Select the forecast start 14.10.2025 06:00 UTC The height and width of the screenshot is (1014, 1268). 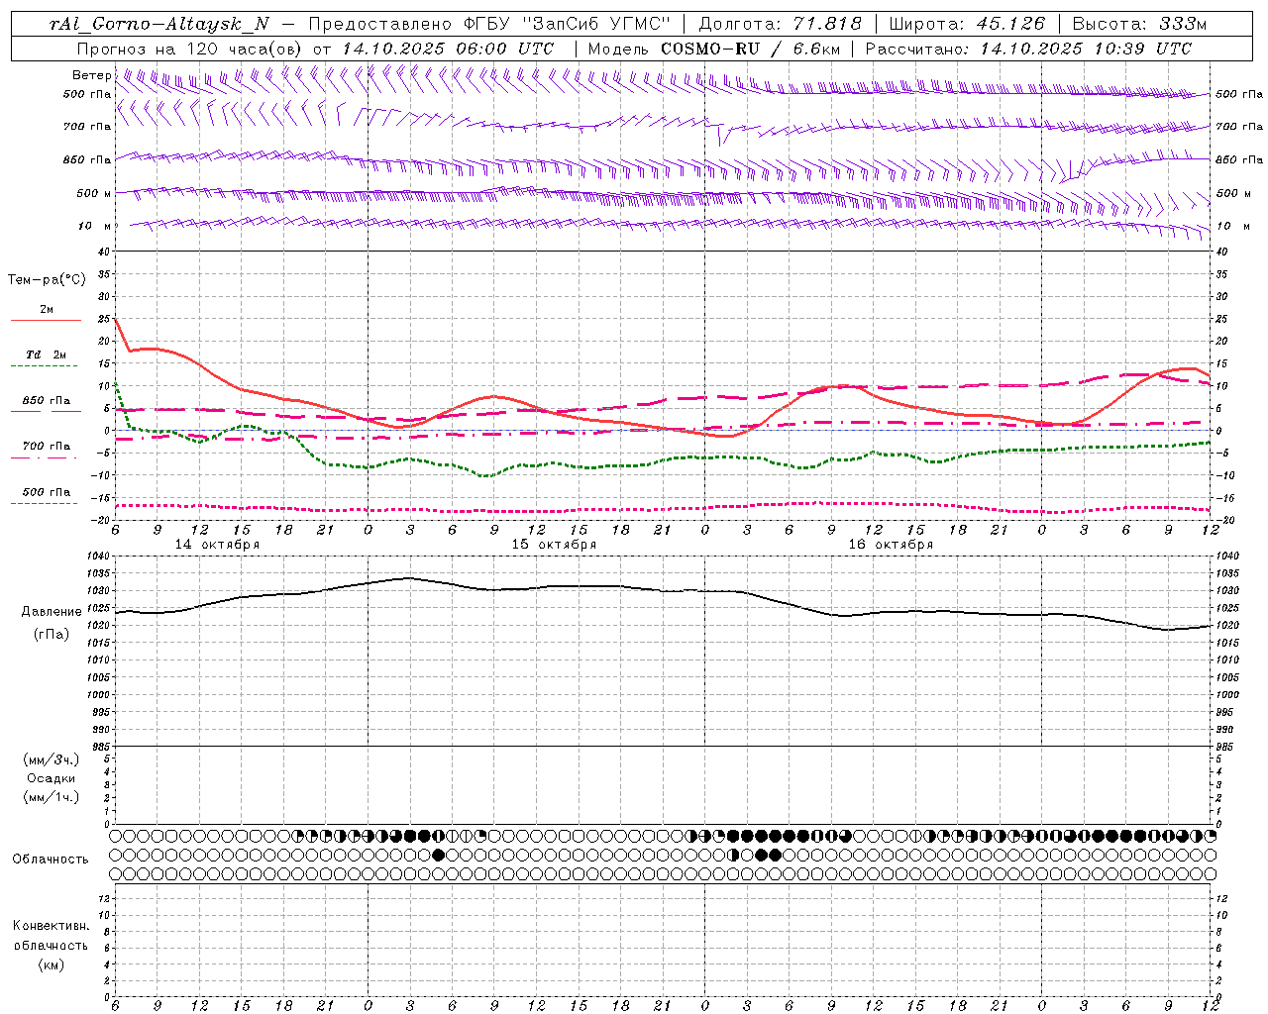[448, 49]
